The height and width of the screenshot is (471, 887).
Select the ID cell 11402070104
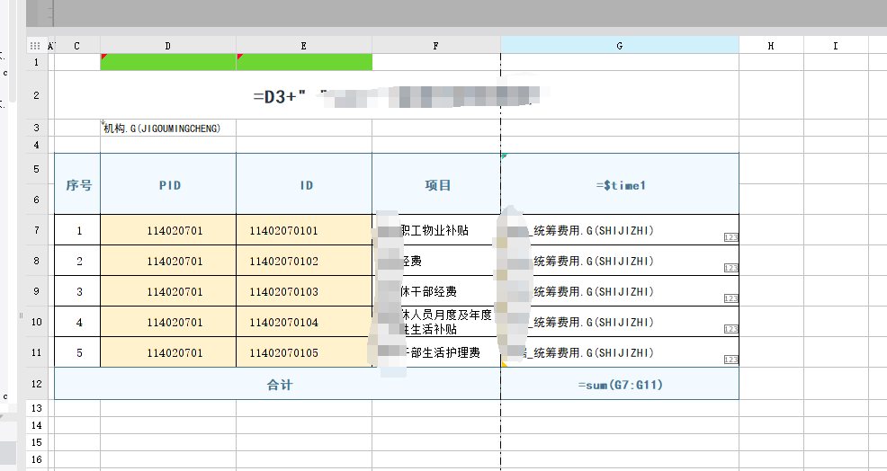304,322
